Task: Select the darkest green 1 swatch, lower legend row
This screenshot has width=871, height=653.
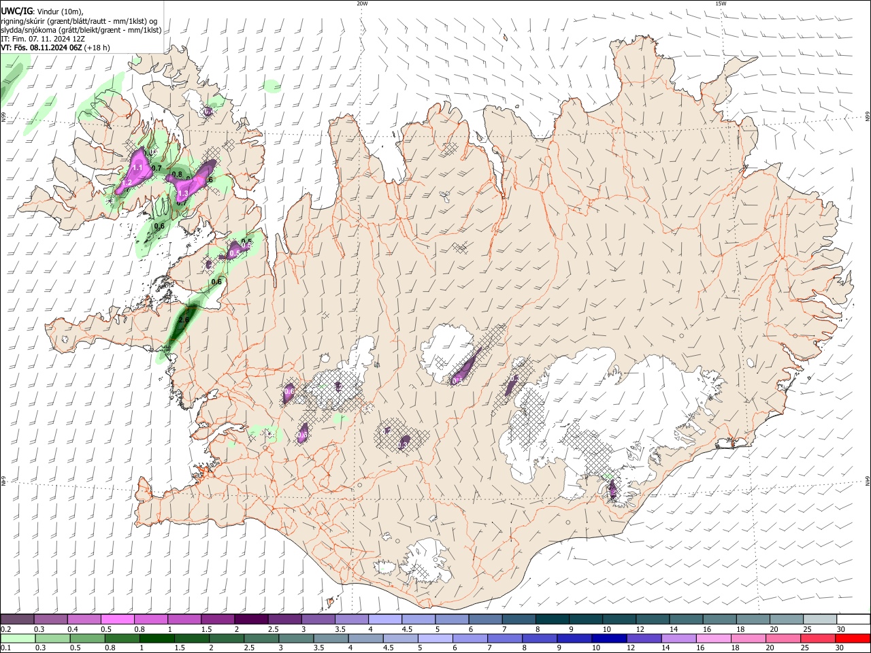Action: click(157, 638)
